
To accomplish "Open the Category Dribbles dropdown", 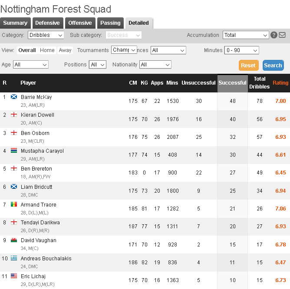I will pyautogui.click(x=46, y=35).
